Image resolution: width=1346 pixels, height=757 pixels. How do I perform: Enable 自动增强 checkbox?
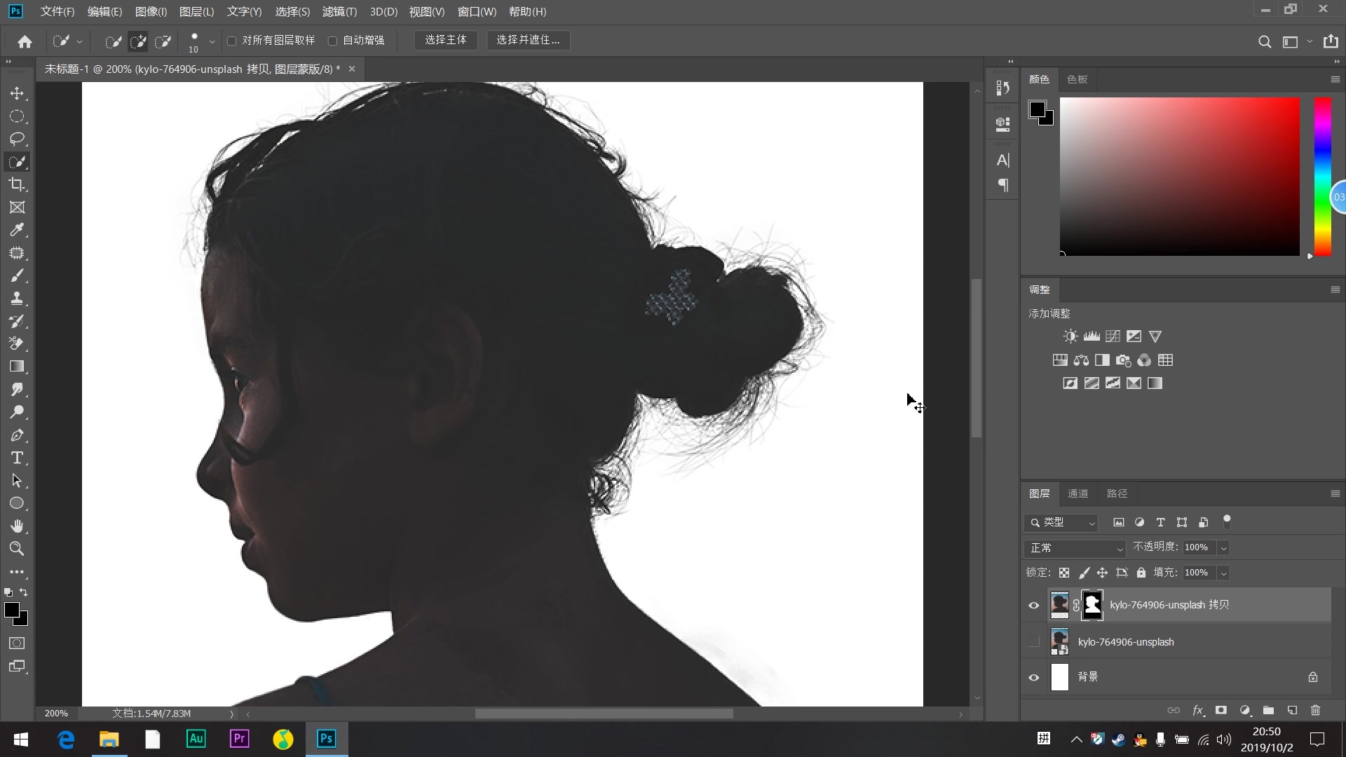pyautogui.click(x=333, y=41)
